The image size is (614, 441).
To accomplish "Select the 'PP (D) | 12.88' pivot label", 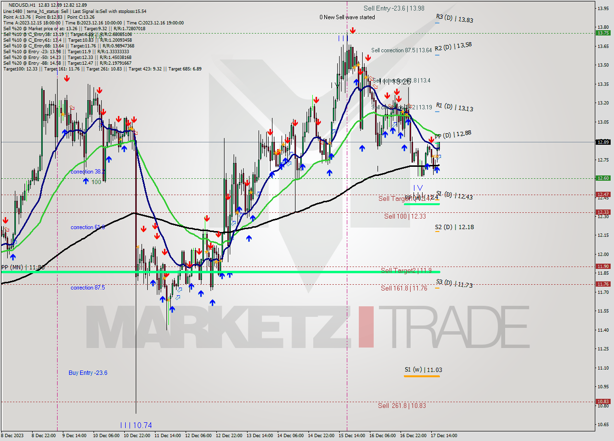I will [x=453, y=135].
